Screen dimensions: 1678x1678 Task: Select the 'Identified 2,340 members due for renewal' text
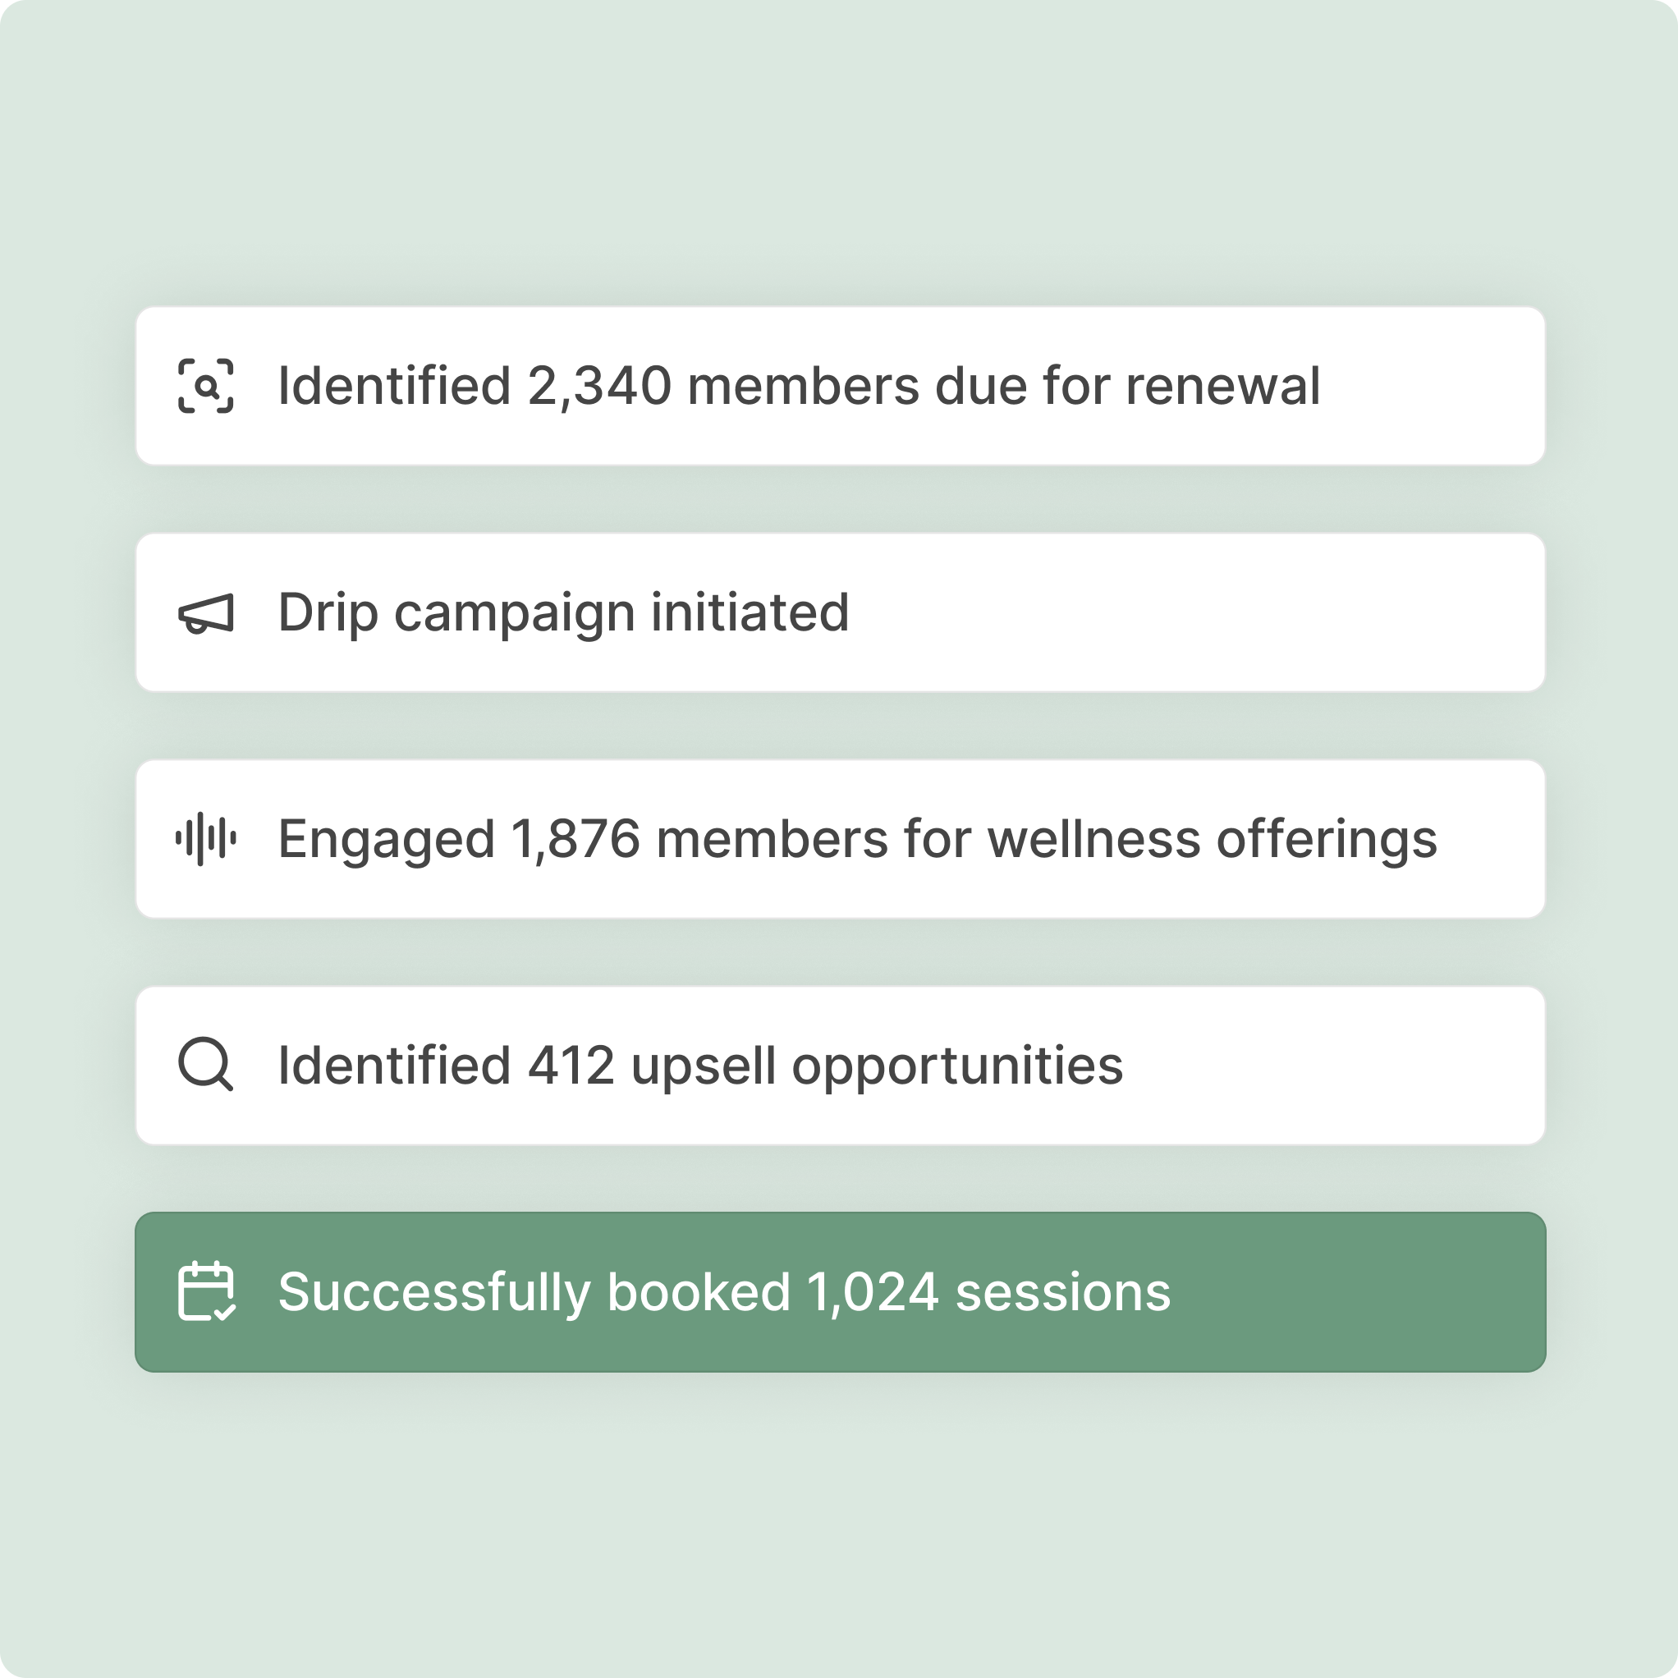(798, 386)
